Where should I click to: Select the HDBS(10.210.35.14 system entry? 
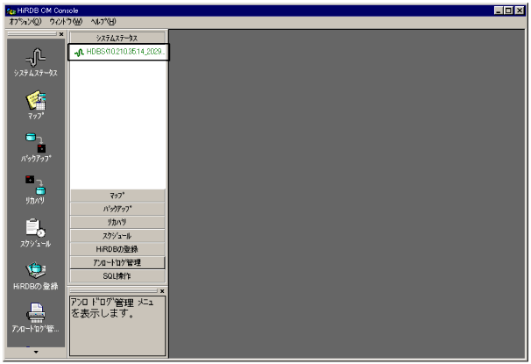tap(118, 53)
